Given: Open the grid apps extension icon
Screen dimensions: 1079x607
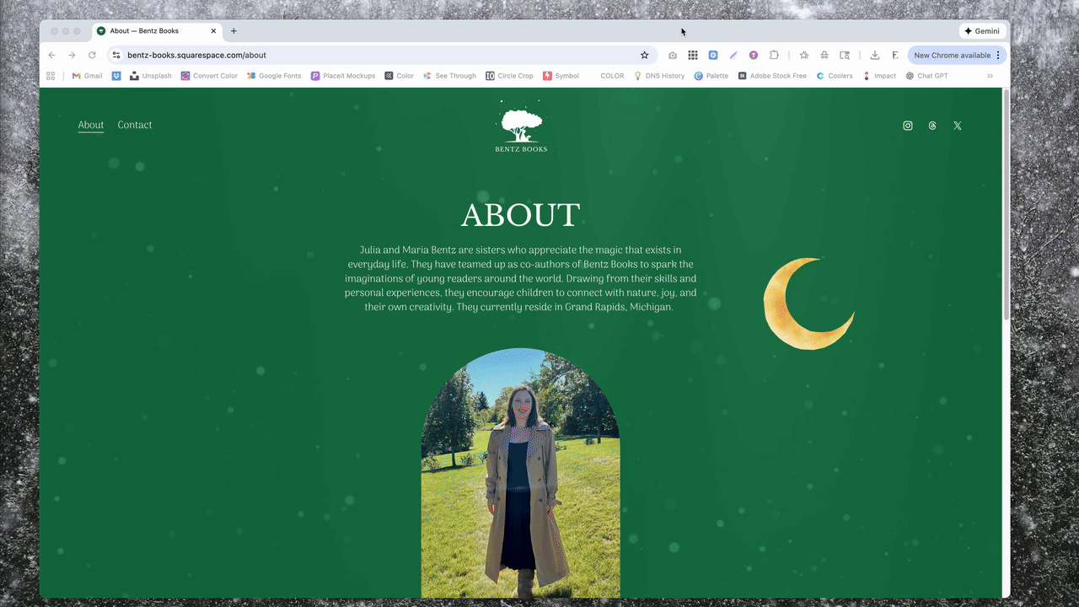Looking at the screenshot, I should click(692, 55).
